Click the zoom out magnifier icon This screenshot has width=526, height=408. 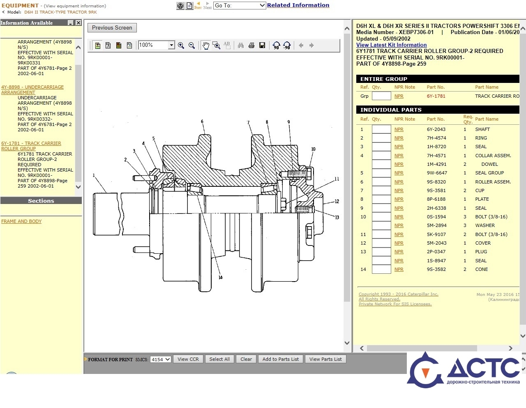pyautogui.click(x=191, y=46)
